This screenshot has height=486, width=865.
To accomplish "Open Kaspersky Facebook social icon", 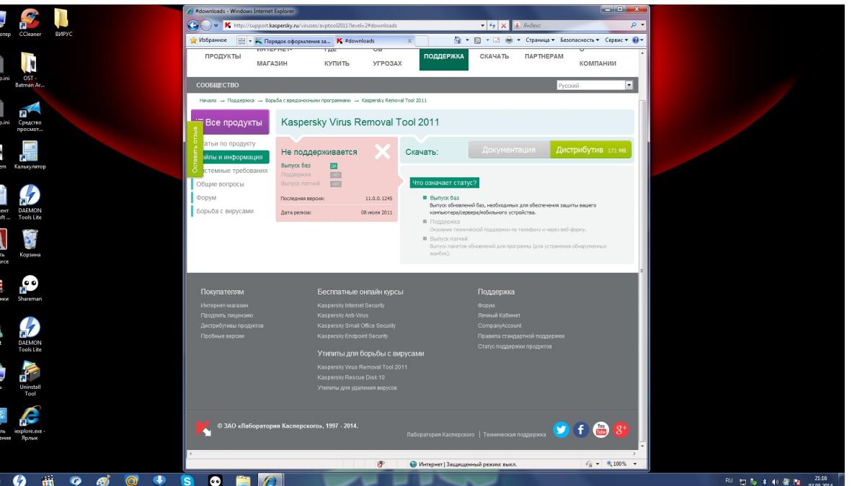I will (581, 429).
